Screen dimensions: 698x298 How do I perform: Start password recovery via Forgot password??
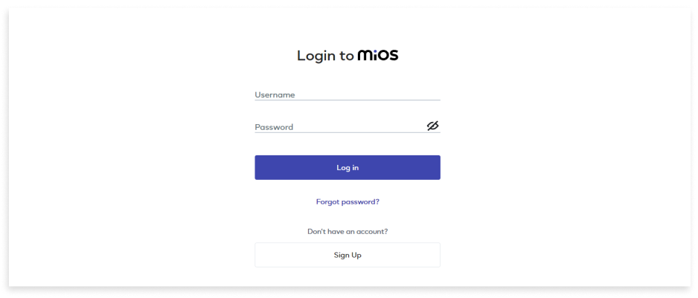click(x=348, y=201)
